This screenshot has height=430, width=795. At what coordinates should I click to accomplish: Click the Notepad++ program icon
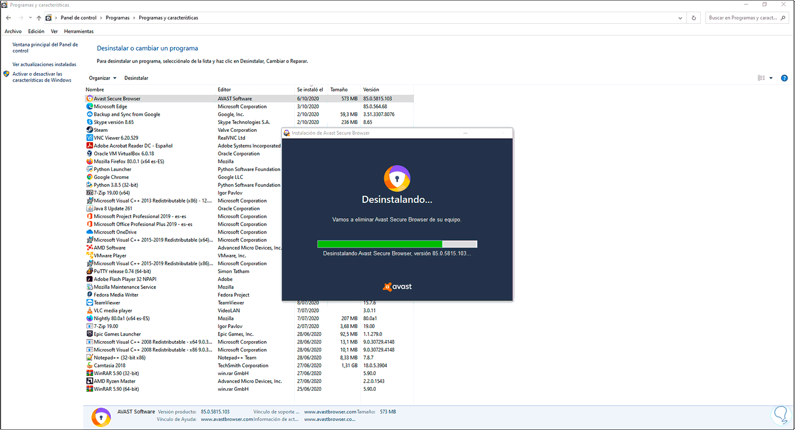click(x=90, y=357)
